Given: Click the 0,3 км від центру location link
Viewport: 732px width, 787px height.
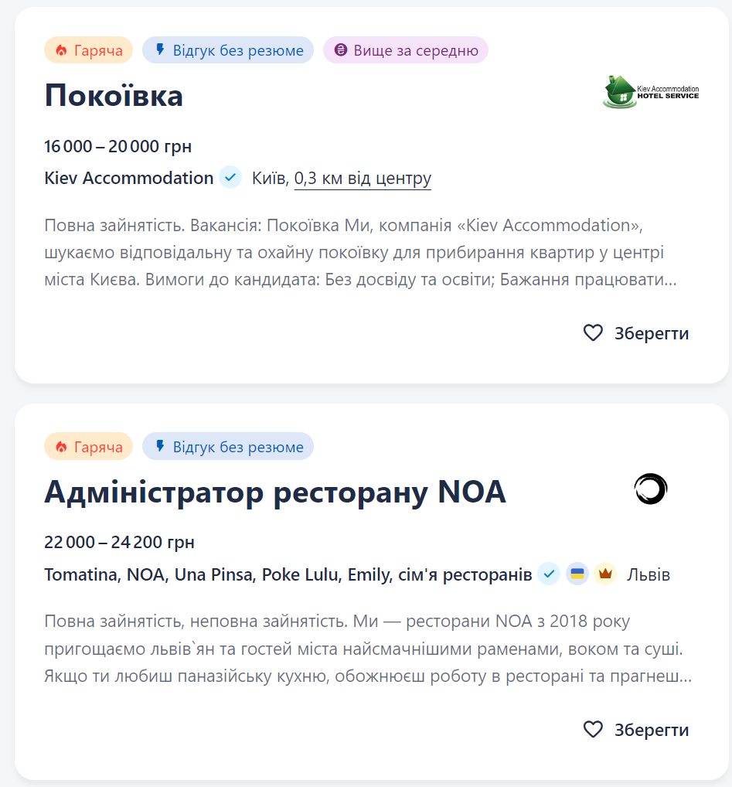Looking at the screenshot, I should coord(362,178).
